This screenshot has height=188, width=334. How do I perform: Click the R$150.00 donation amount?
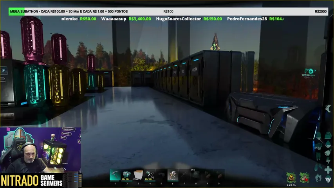click(213, 19)
